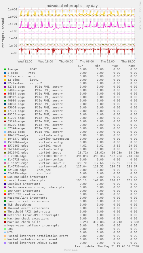Click the Machine check polls red swatch
Screen dimensions: 143x253
pyautogui.click(x=5, y=222)
